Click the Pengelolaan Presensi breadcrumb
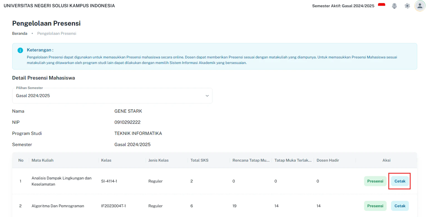 click(57, 33)
